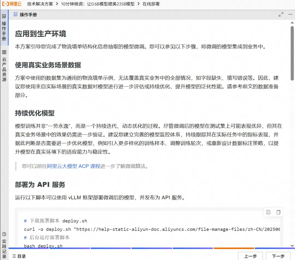Go to 技术解决方案 breadcrumb

[x=40, y=4]
